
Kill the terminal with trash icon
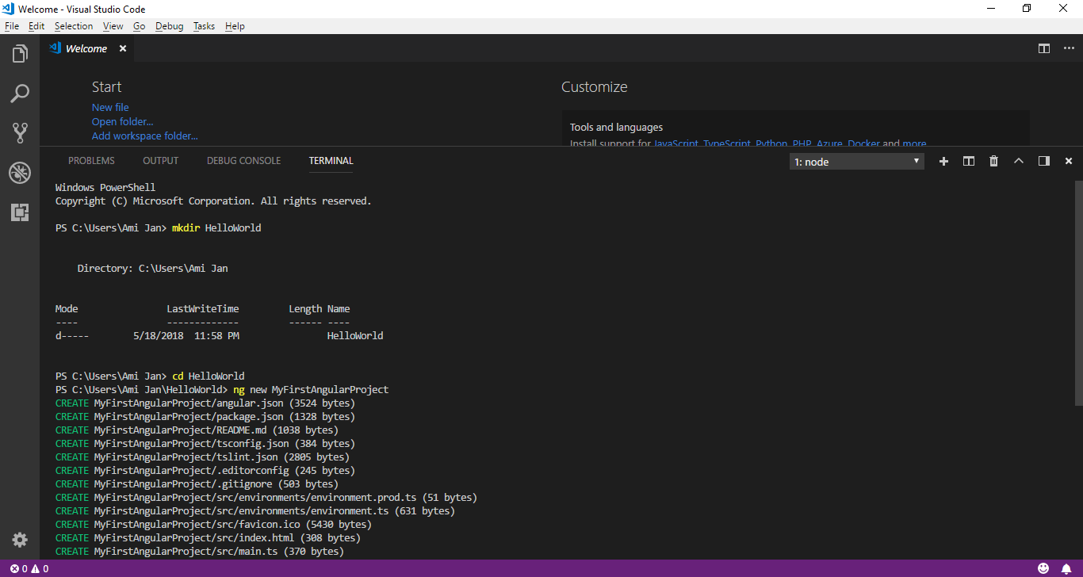(993, 161)
